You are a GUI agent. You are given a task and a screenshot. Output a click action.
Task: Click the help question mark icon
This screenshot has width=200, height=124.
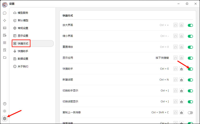point(5,104)
